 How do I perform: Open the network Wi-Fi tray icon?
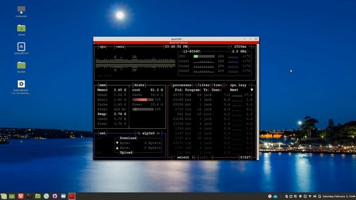310,196
